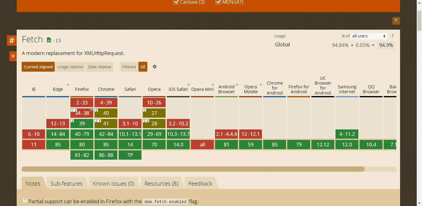422x206 pixels.
Task: Click the Firefox 34-38 cell
Action: point(82,113)
